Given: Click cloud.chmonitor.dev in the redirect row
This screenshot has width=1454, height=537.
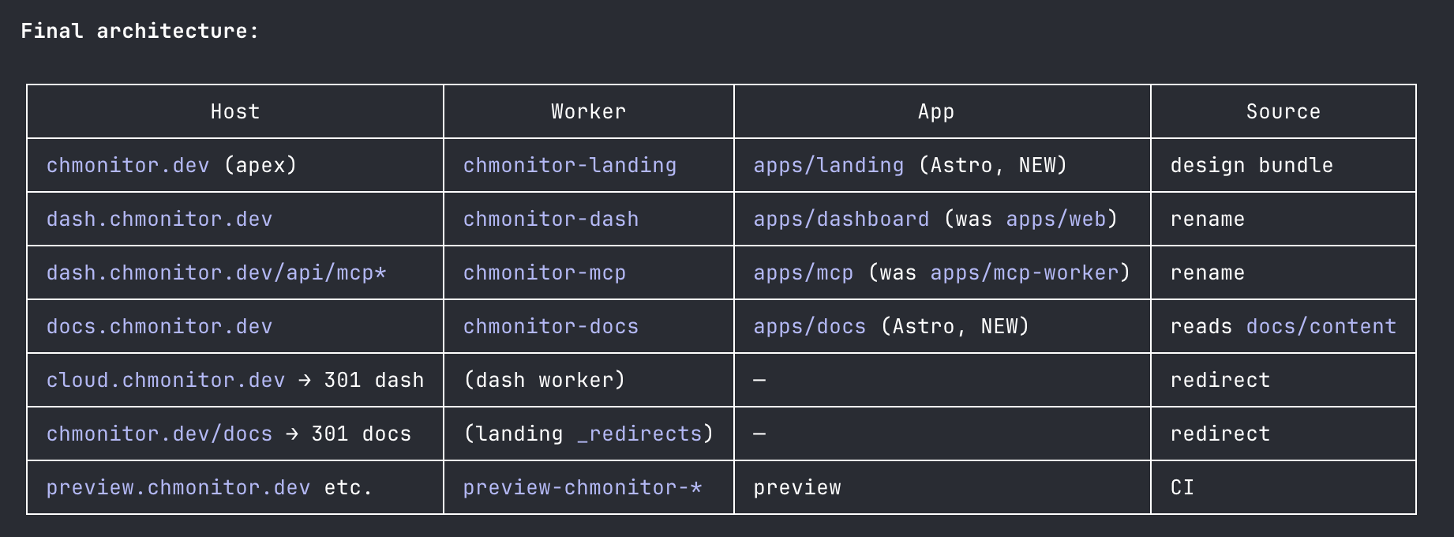Looking at the screenshot, I should [x=166, y=380].
